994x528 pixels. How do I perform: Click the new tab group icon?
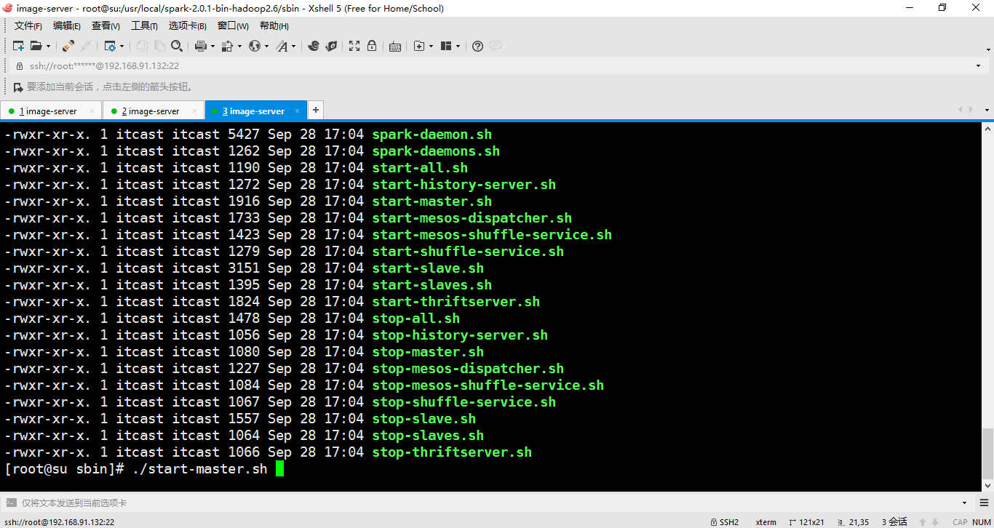point(419,46)
